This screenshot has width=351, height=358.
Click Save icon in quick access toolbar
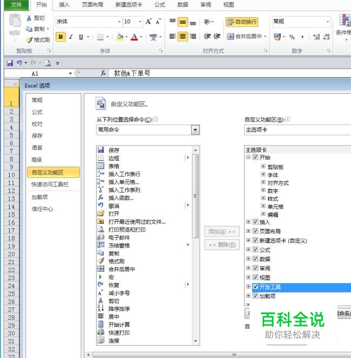tap(10, 63)
